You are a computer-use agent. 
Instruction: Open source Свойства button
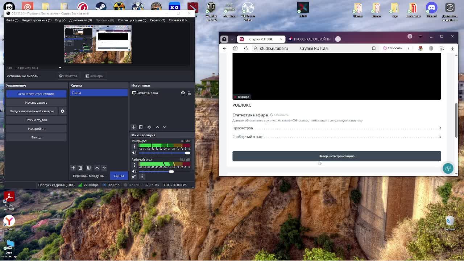click(68, 76)
